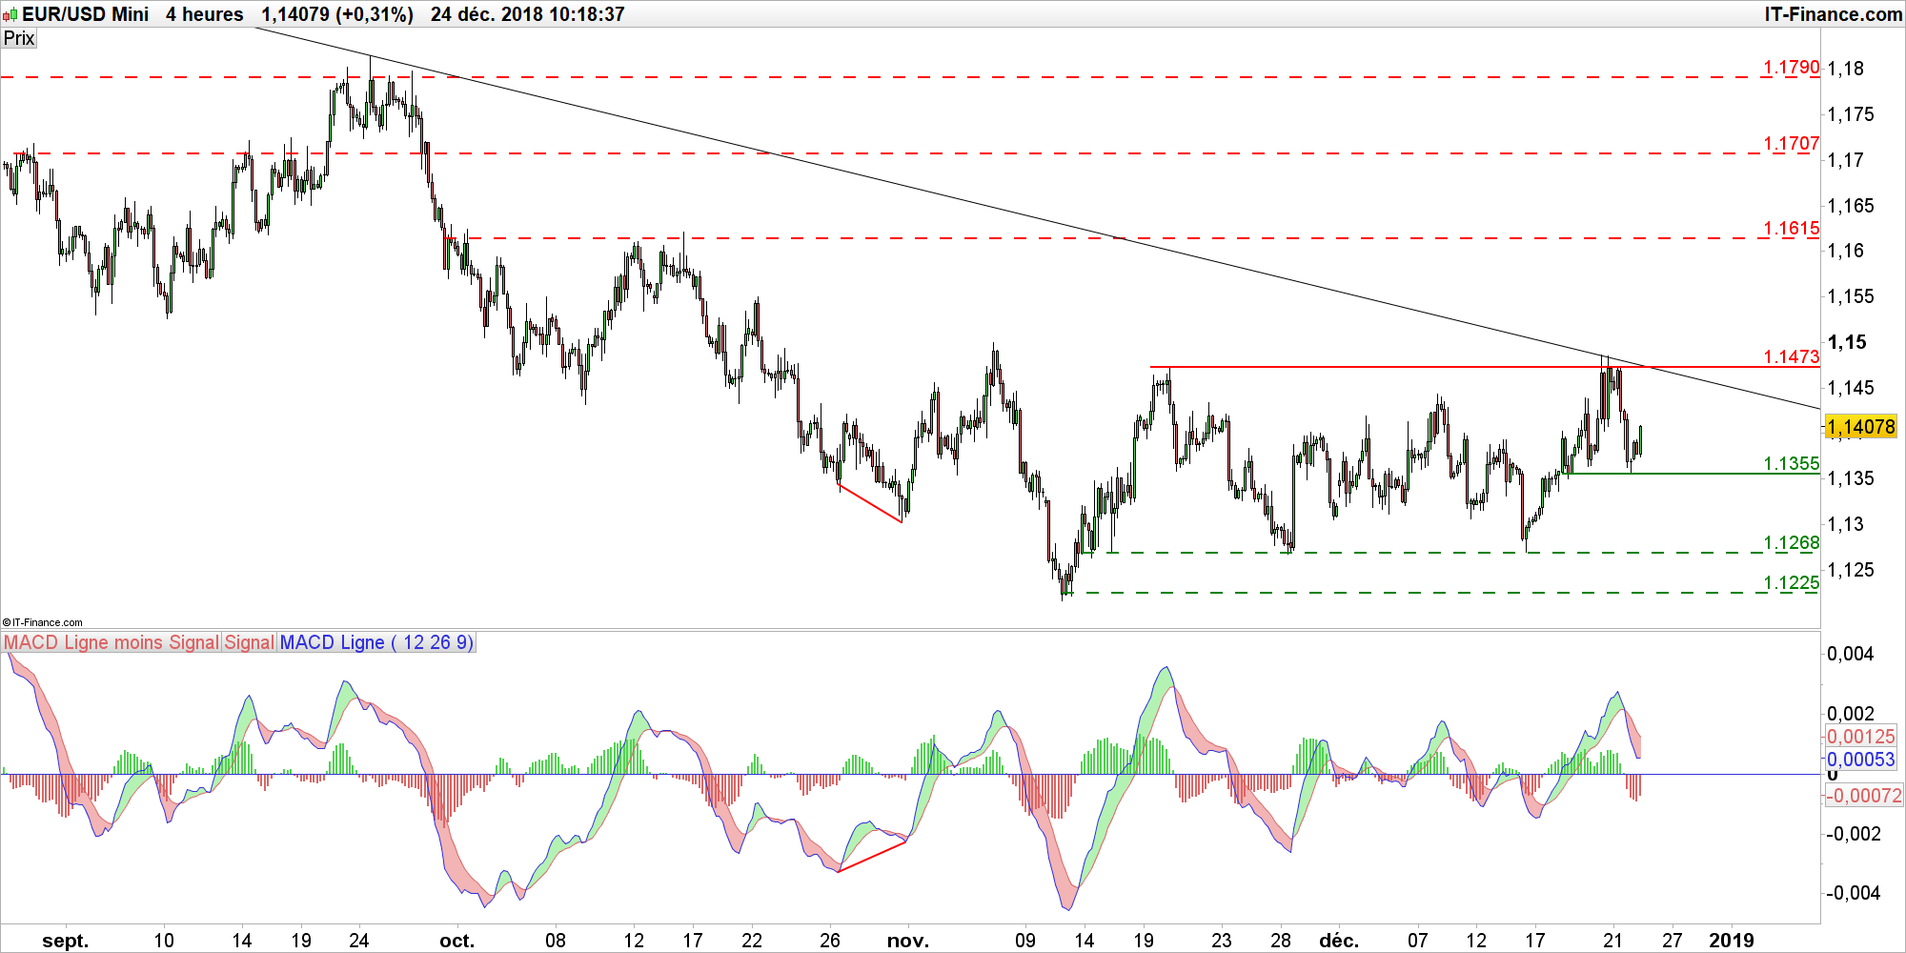The image size is (1906, 953).
Task: Click the red 0,00125 Signal value tag
Action: 1860,736
